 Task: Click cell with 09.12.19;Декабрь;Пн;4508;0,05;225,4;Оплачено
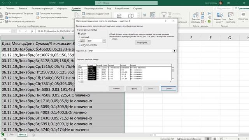tap(63, 95)
